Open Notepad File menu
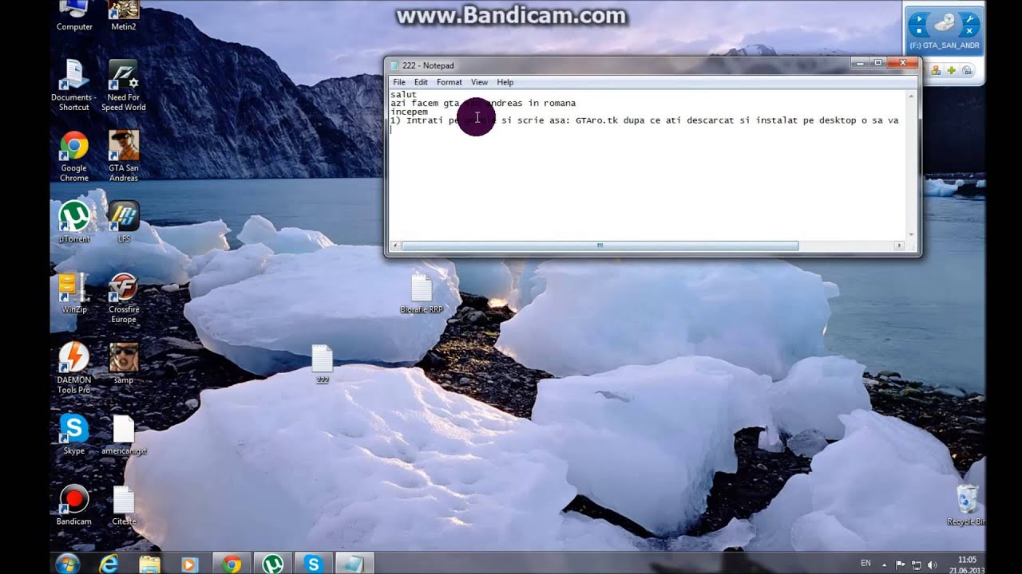The image size is (1022, 574). pos(399,82)
